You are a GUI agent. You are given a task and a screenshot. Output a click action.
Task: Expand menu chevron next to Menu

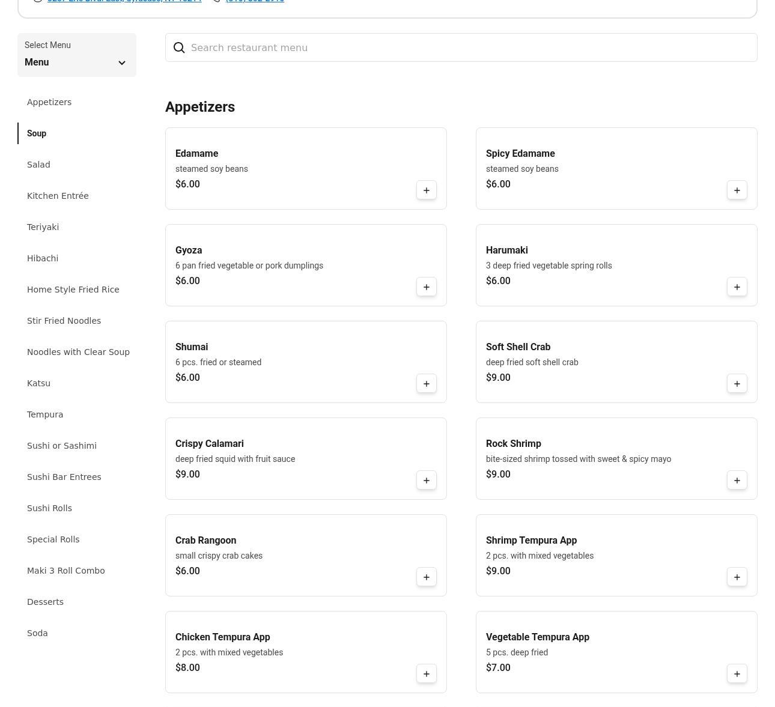coord(122,63)
